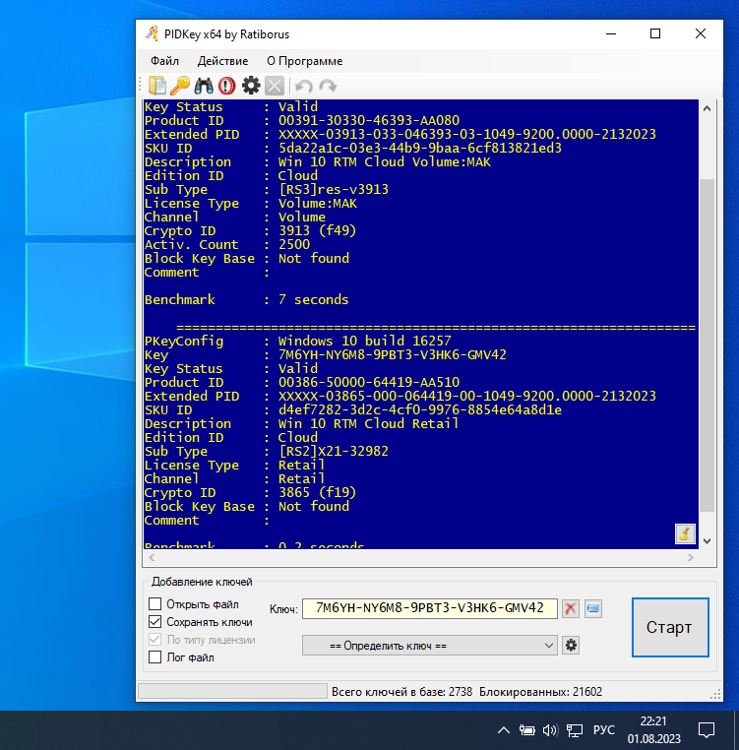Viewport: 739px width, 750px height.
Task: Click the network tray icon
Action: point(575,730)
